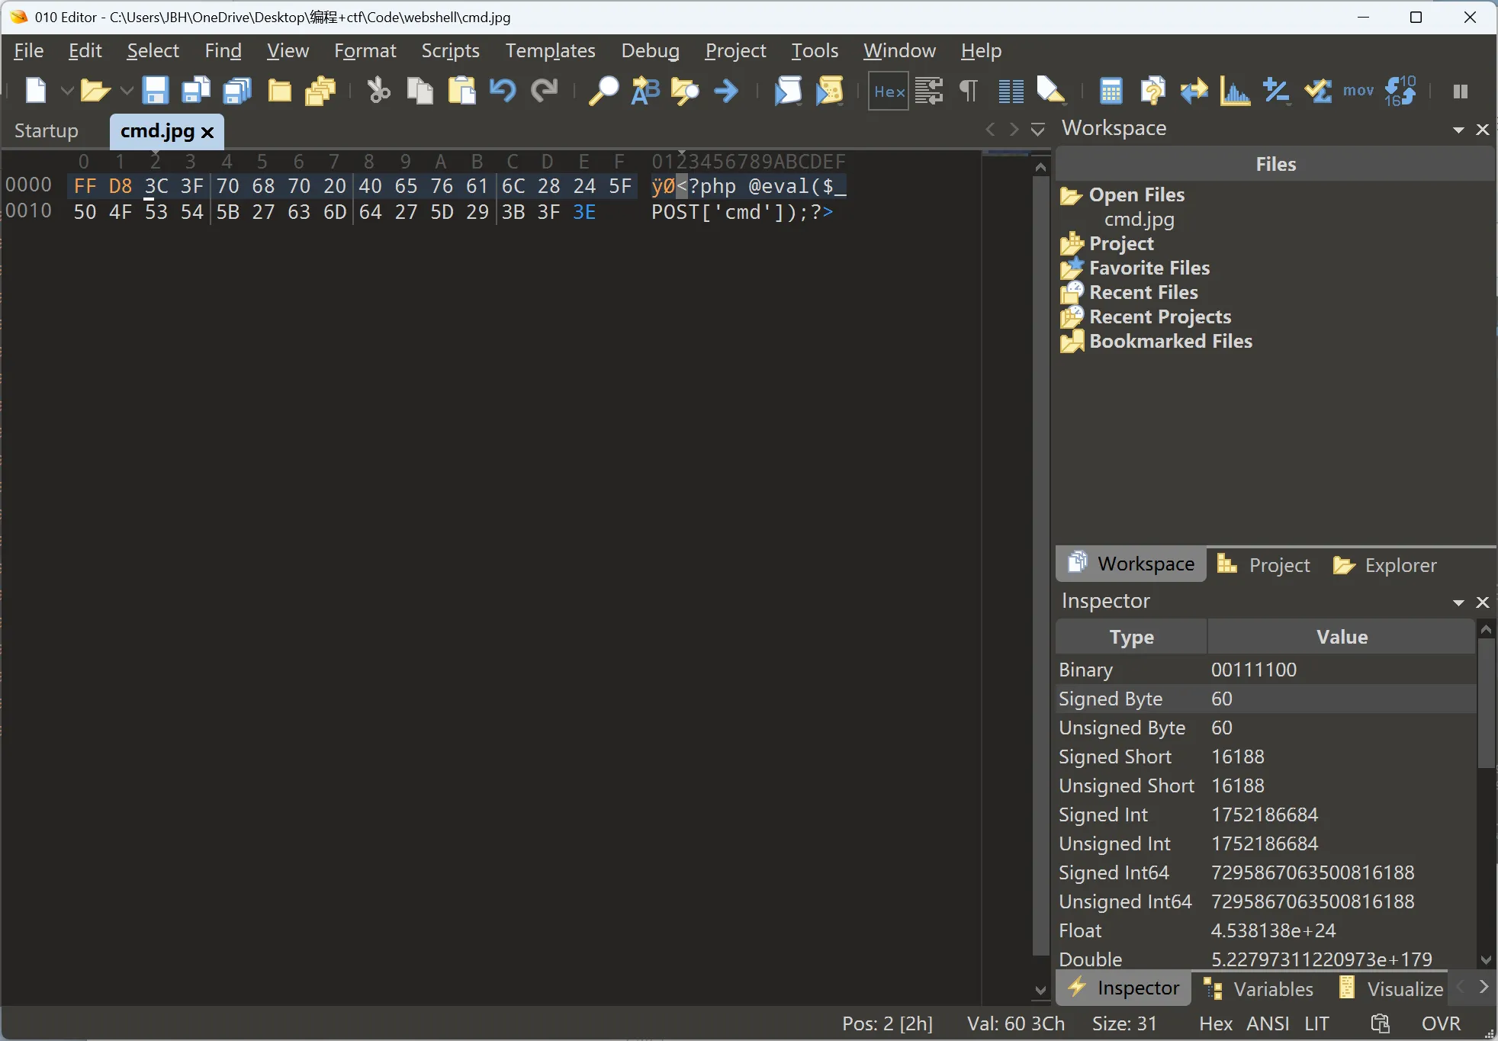Screen dimensions: 1498x1041
Task: Open the Inspector panel dropdown arrow
Action: 1458,602
